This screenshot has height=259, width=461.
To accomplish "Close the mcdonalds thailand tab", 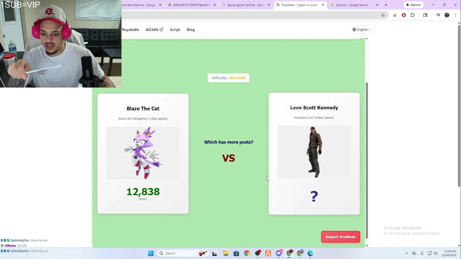I will pos(160,5).
